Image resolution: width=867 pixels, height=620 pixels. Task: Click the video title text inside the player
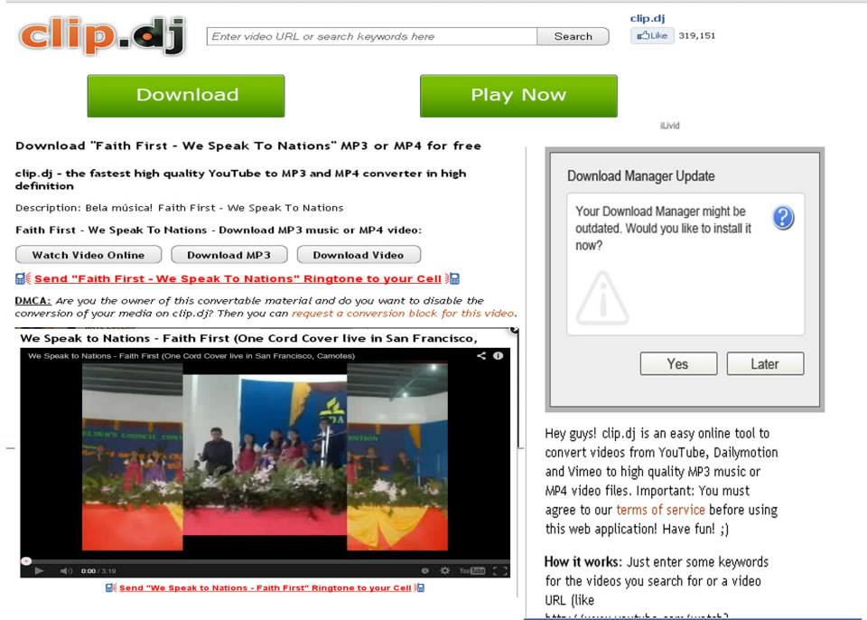(x=191, y=356)
